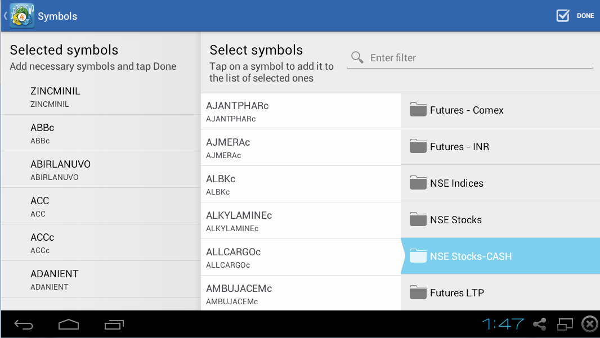Tap the circled X icon in system bar
Viewport: 600px width, 338px height.
click(x=590, y=325)
